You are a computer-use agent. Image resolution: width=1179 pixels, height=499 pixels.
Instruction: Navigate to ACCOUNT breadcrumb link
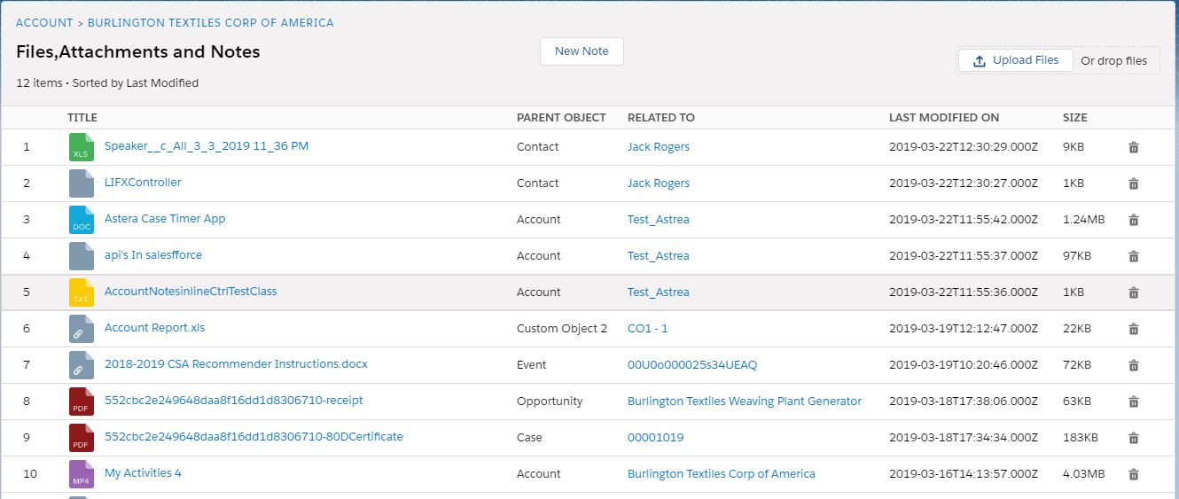44,23
